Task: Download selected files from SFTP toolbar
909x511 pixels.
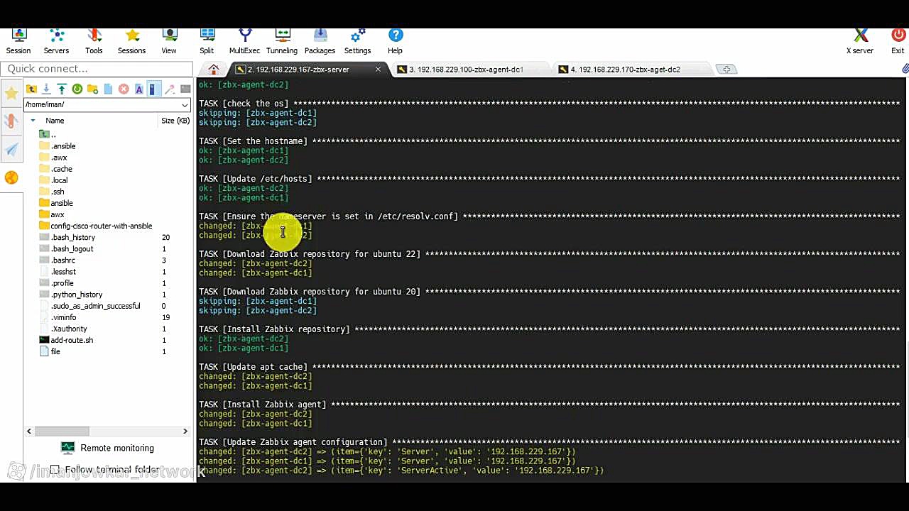Action: pyautogui.click(x=46, y=89)
